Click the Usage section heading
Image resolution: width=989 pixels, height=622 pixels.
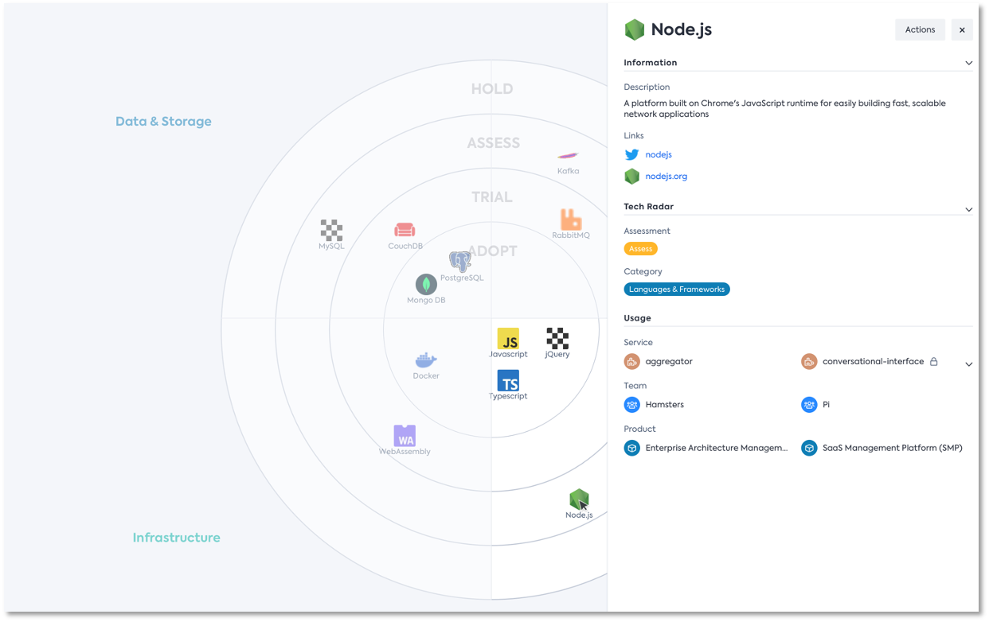tap(637, 318)
